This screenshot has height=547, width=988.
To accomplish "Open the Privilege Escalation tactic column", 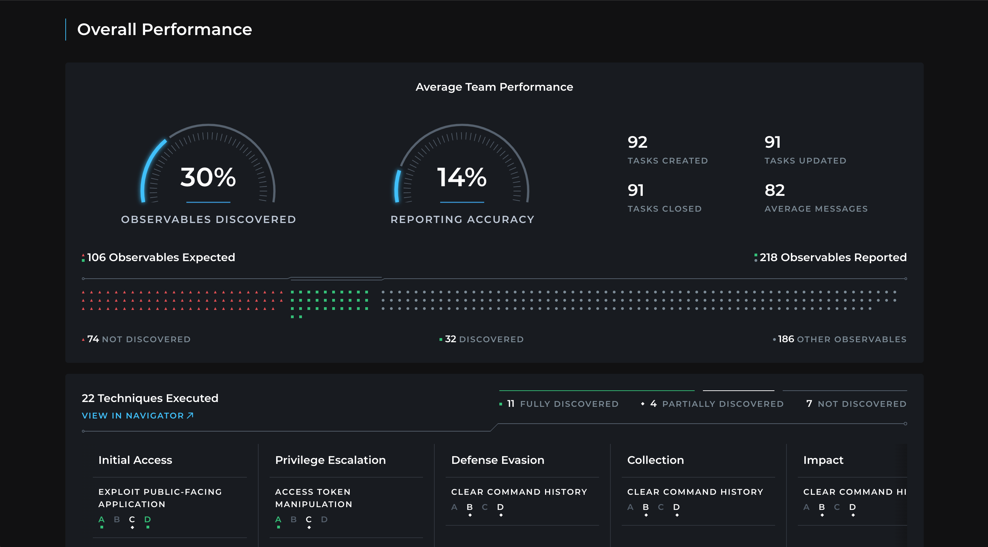I will tap(330, 460).
